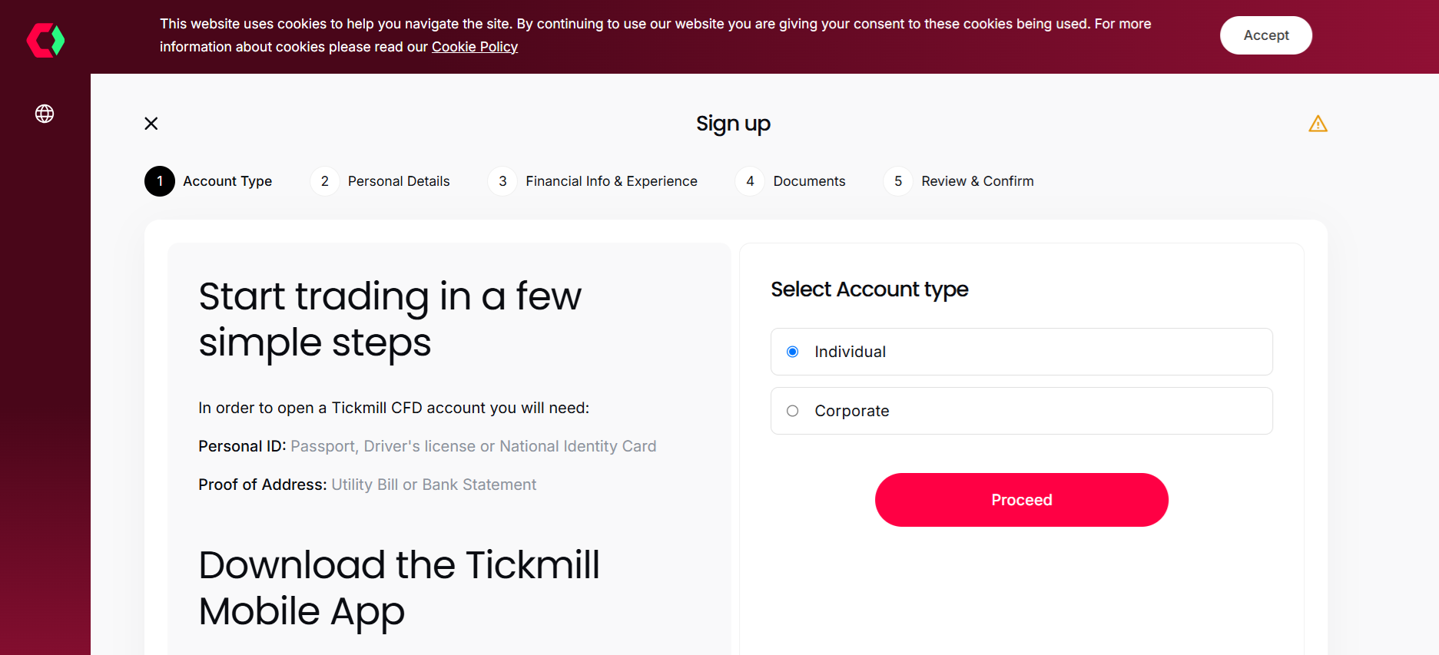Jump to the Financial Info & Experience step
Image resolution: width=1439 pixels, height=655 pixels.
pyautogui.click(x=612, y=181)
